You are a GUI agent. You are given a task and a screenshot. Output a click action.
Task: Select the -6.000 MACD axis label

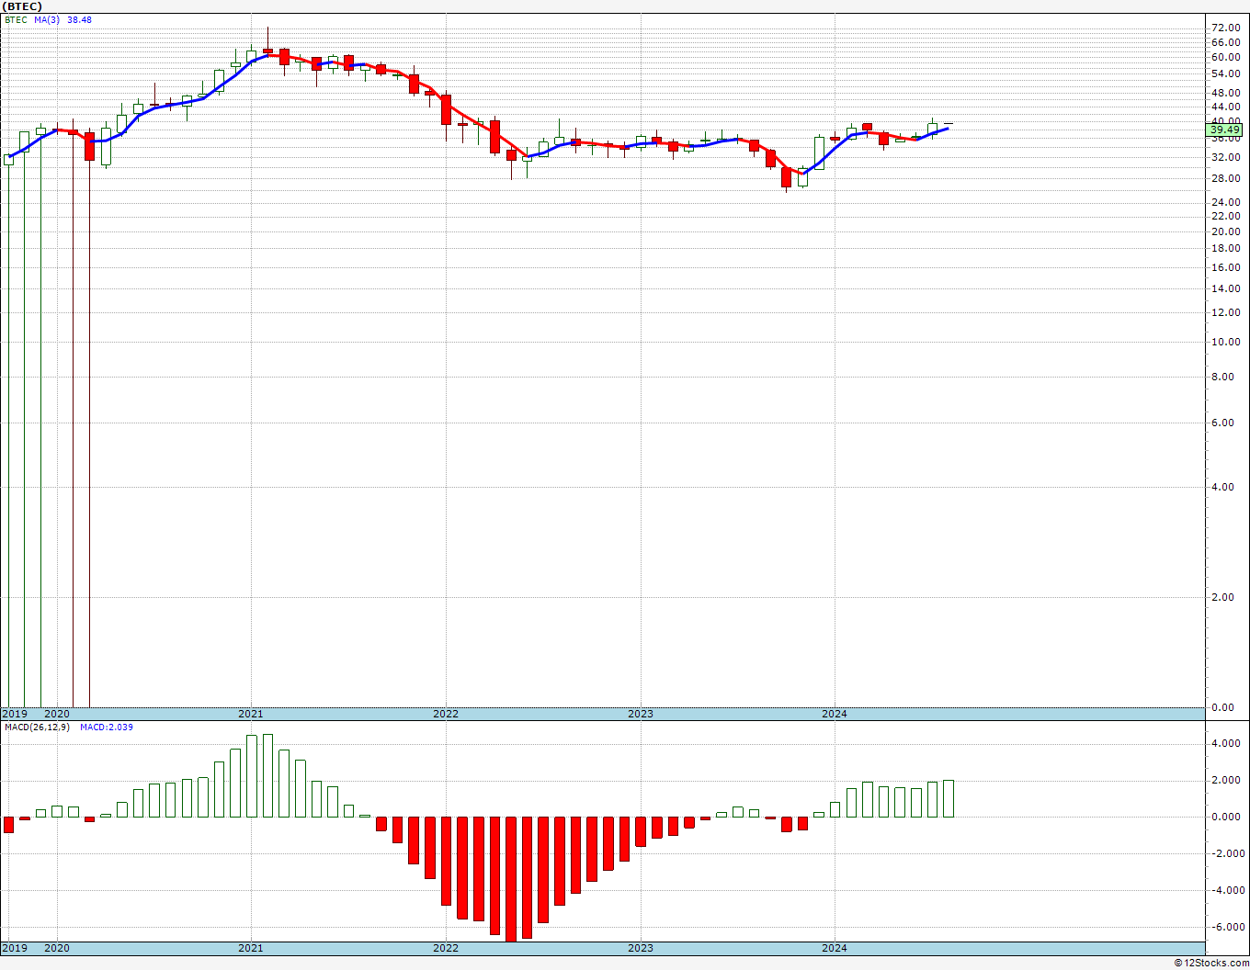1225,927
